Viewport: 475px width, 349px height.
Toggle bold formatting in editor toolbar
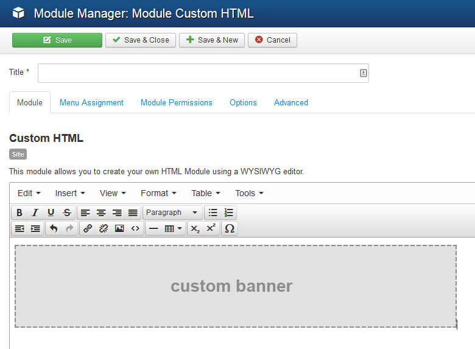click(19, 213)
